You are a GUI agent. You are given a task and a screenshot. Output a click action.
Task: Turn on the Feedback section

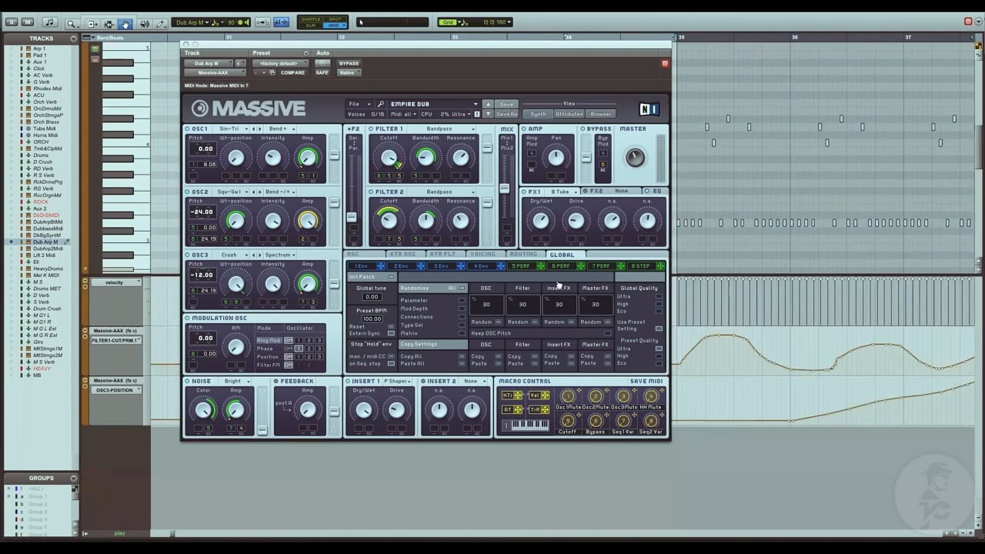coord(276,381)
